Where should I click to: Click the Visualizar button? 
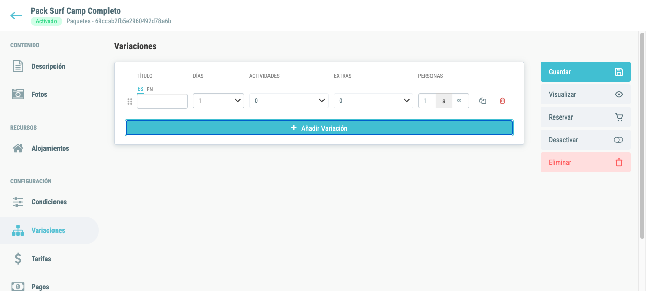click(585, 94)
